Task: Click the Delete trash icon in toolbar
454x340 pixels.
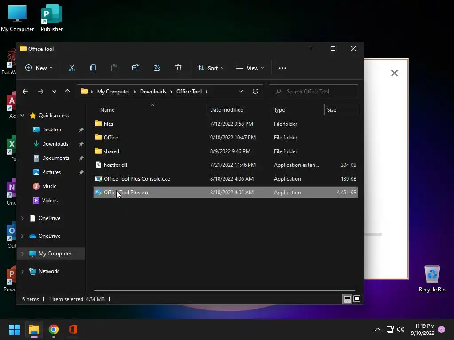Action: 178,68
